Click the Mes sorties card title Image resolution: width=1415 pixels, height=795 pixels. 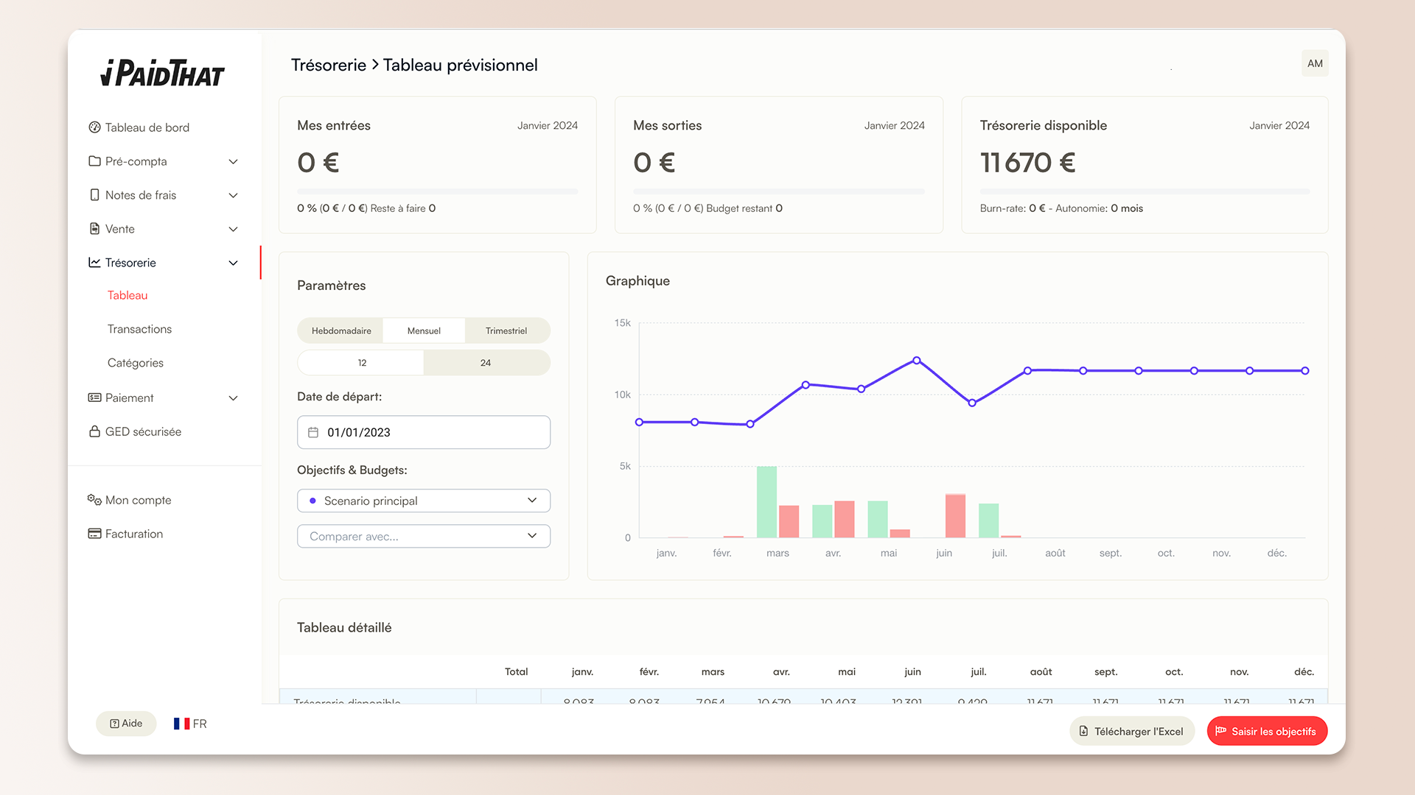[x=667, y=125]
